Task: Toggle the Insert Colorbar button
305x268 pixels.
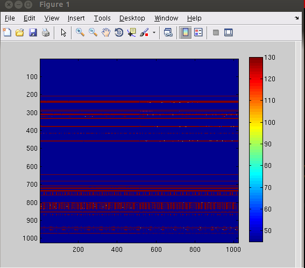Action: (186, 32)
